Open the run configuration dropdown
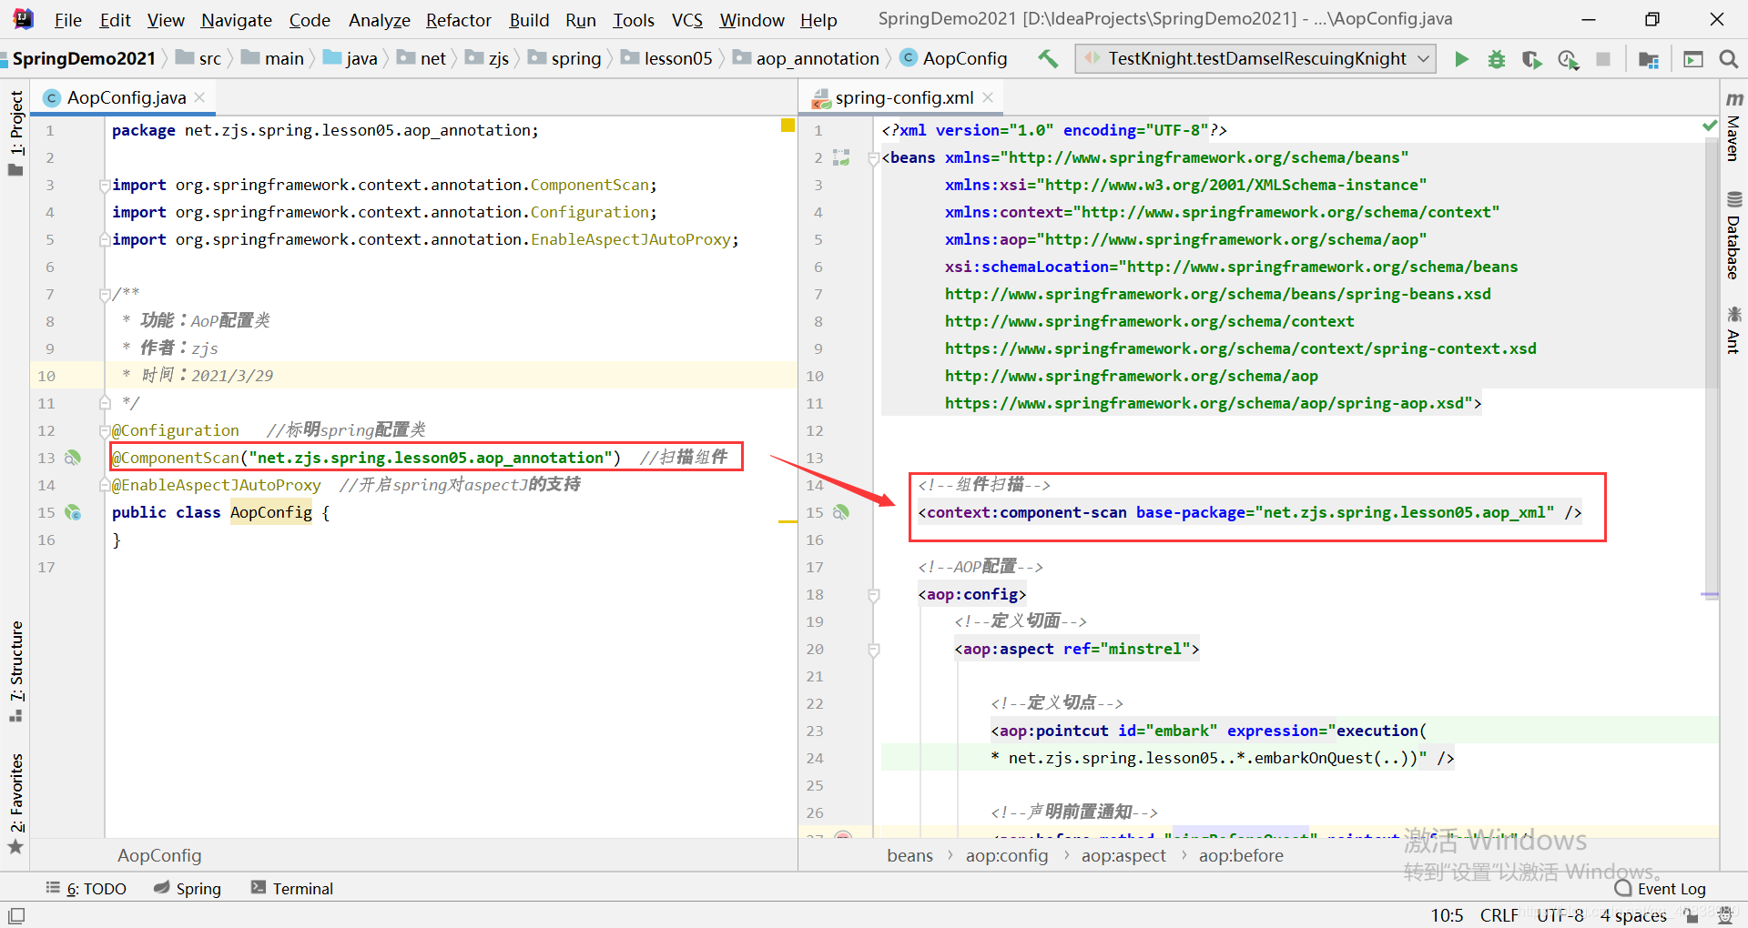Screen dimensions: 1748x928 1255,59
